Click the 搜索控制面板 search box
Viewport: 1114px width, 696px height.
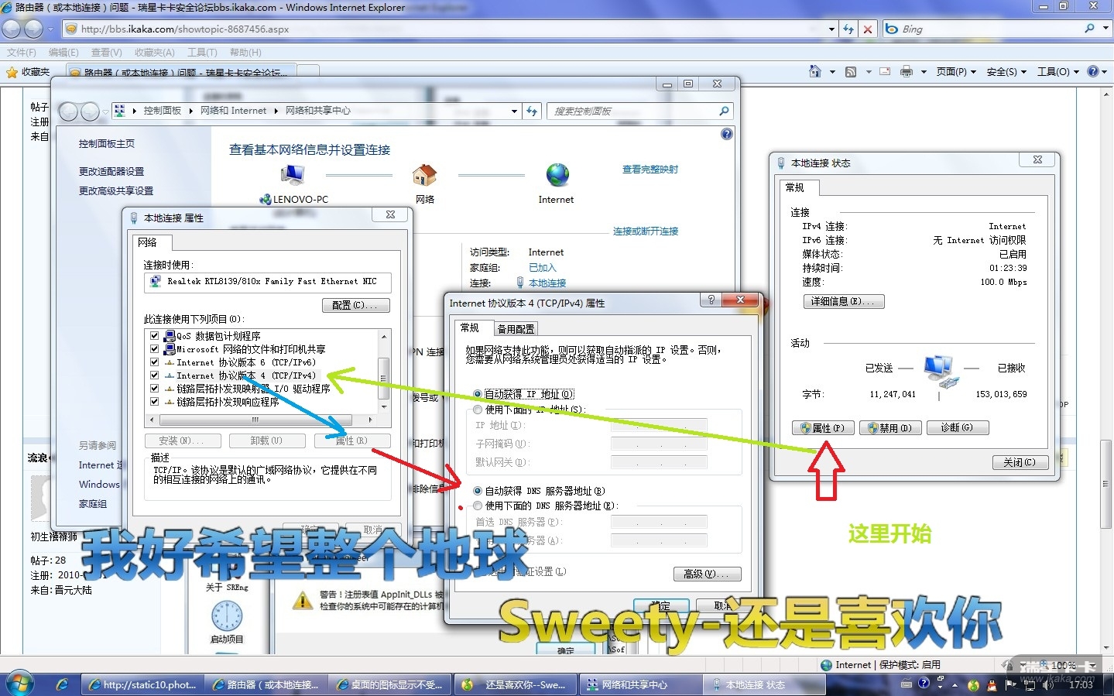click(x=639, y=111)
